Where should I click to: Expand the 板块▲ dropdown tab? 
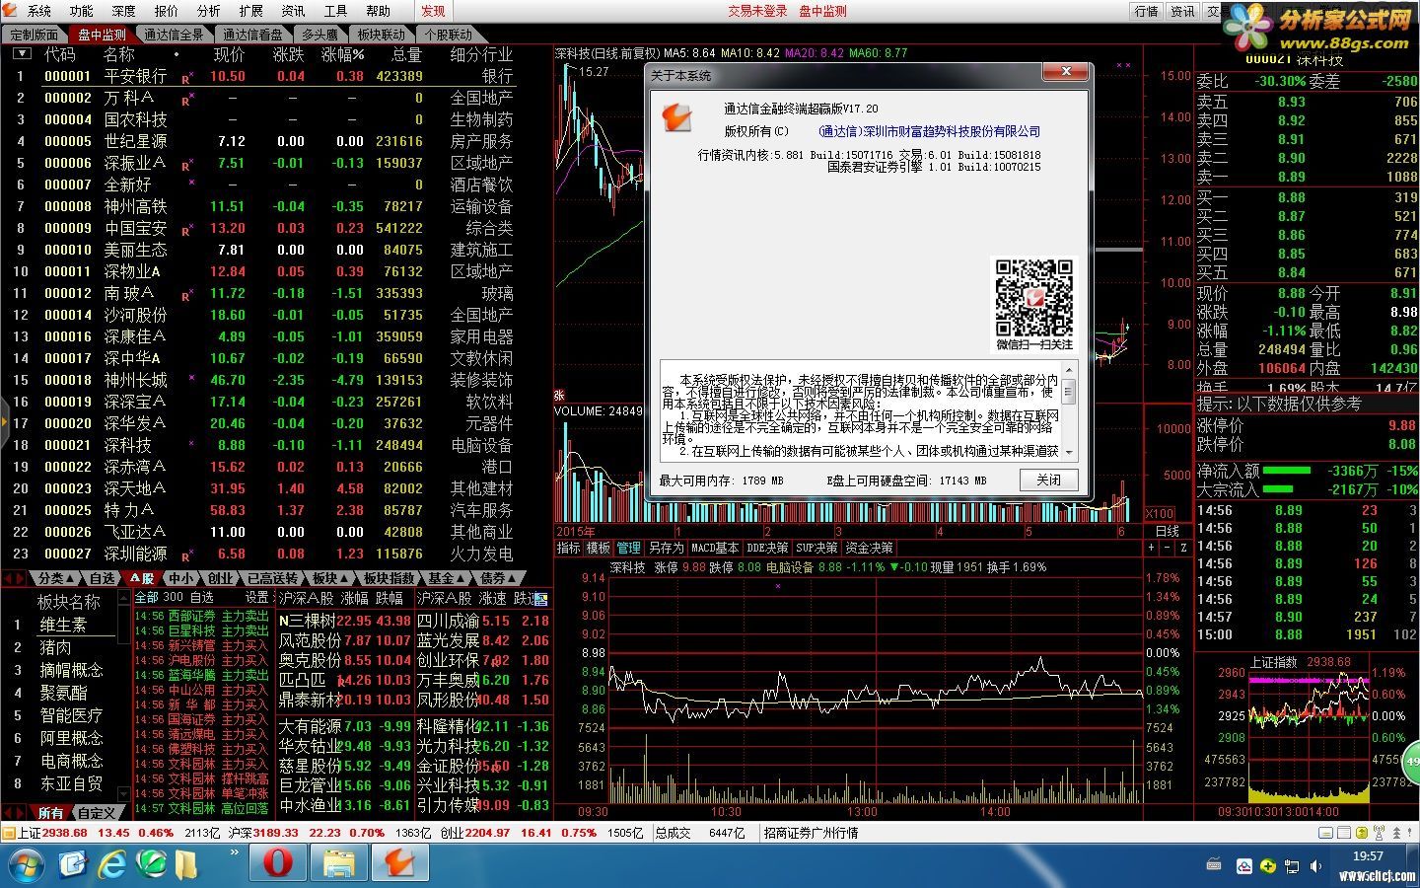click(329, 578)
